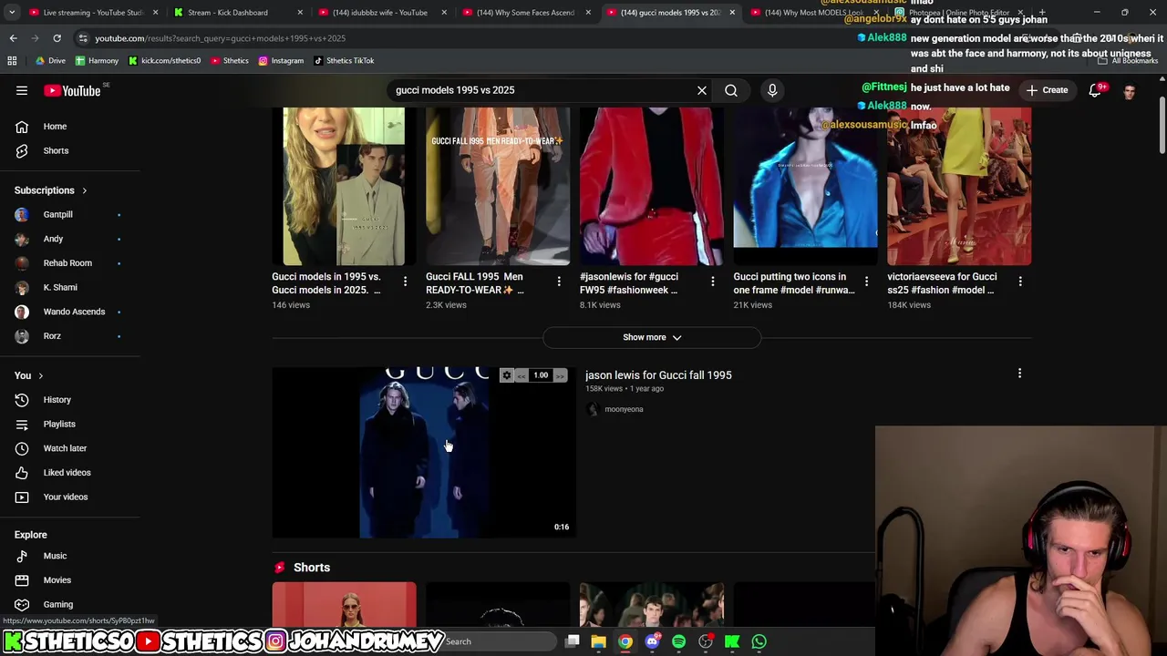This screenshot has height=656, width=1167.
Task: Click the Create button
Action: pyautogui.click(x=1046, y=90)
